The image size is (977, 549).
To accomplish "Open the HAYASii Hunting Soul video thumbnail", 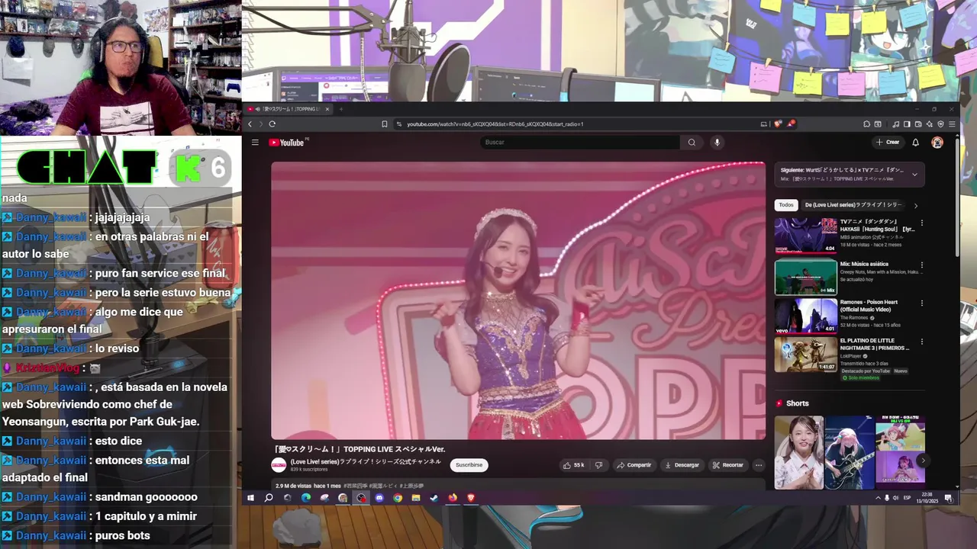I will 806,236.
